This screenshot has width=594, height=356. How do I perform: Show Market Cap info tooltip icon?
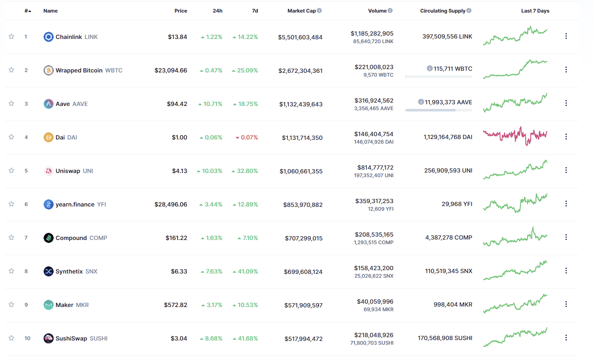(319, 10)
